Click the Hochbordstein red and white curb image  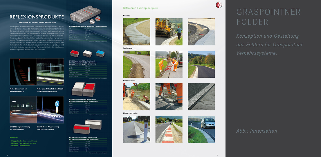(87, 127)
